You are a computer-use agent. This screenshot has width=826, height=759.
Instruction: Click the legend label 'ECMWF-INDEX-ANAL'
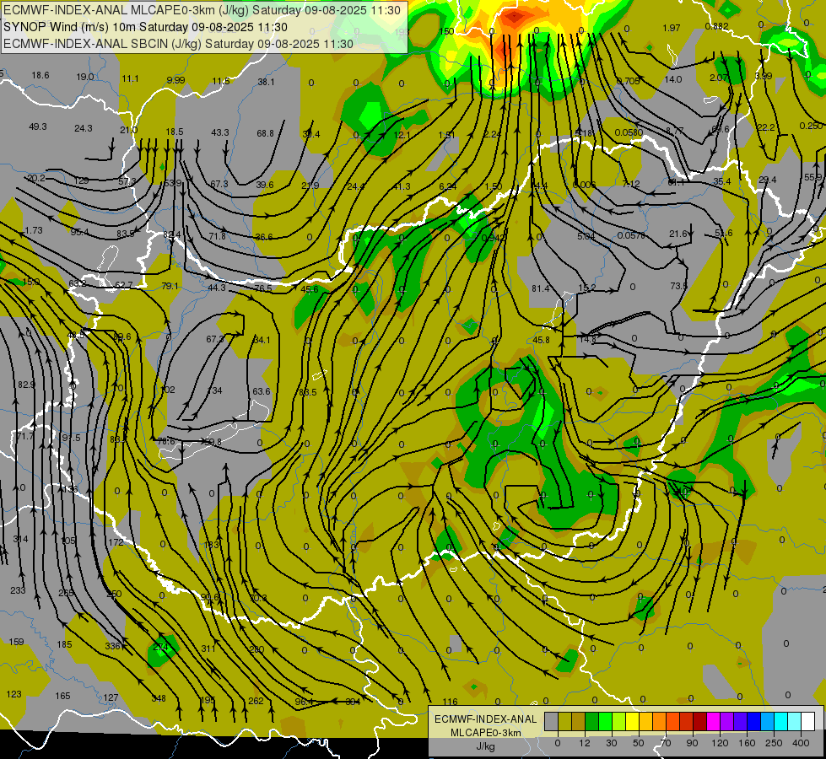coord(485,719)
